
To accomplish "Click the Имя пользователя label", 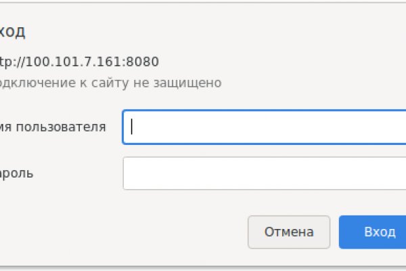I will point(53,127).
